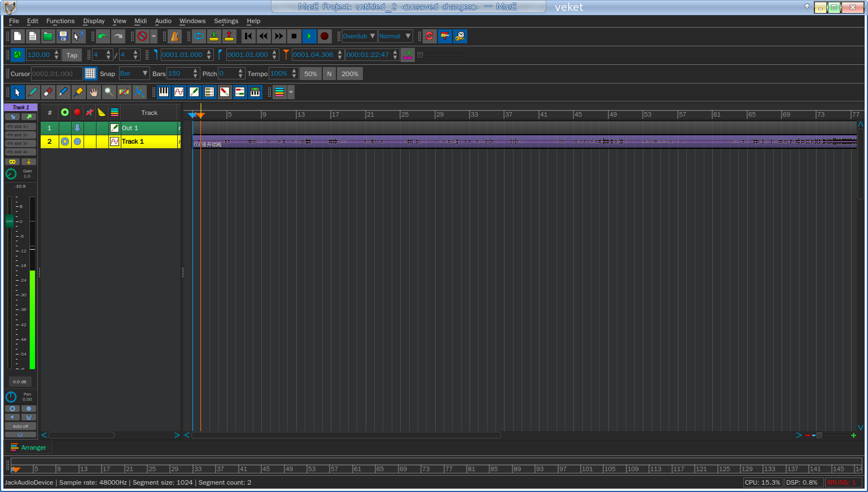Click FX slot 1 in the strip
The width and height of the screenshot is (868, 492).
20,127
